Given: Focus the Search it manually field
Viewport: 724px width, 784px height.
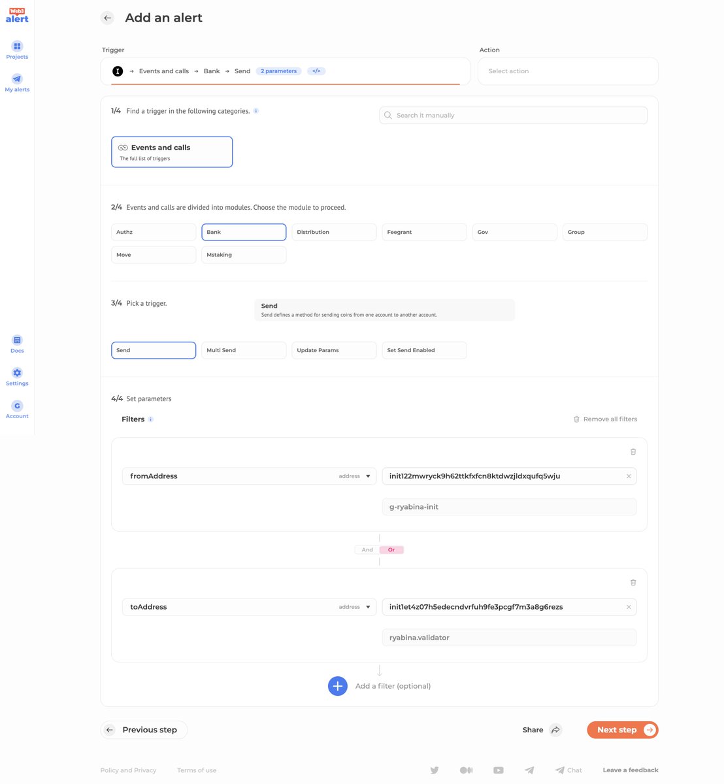Looking at the screenshot, I should 513,115.
